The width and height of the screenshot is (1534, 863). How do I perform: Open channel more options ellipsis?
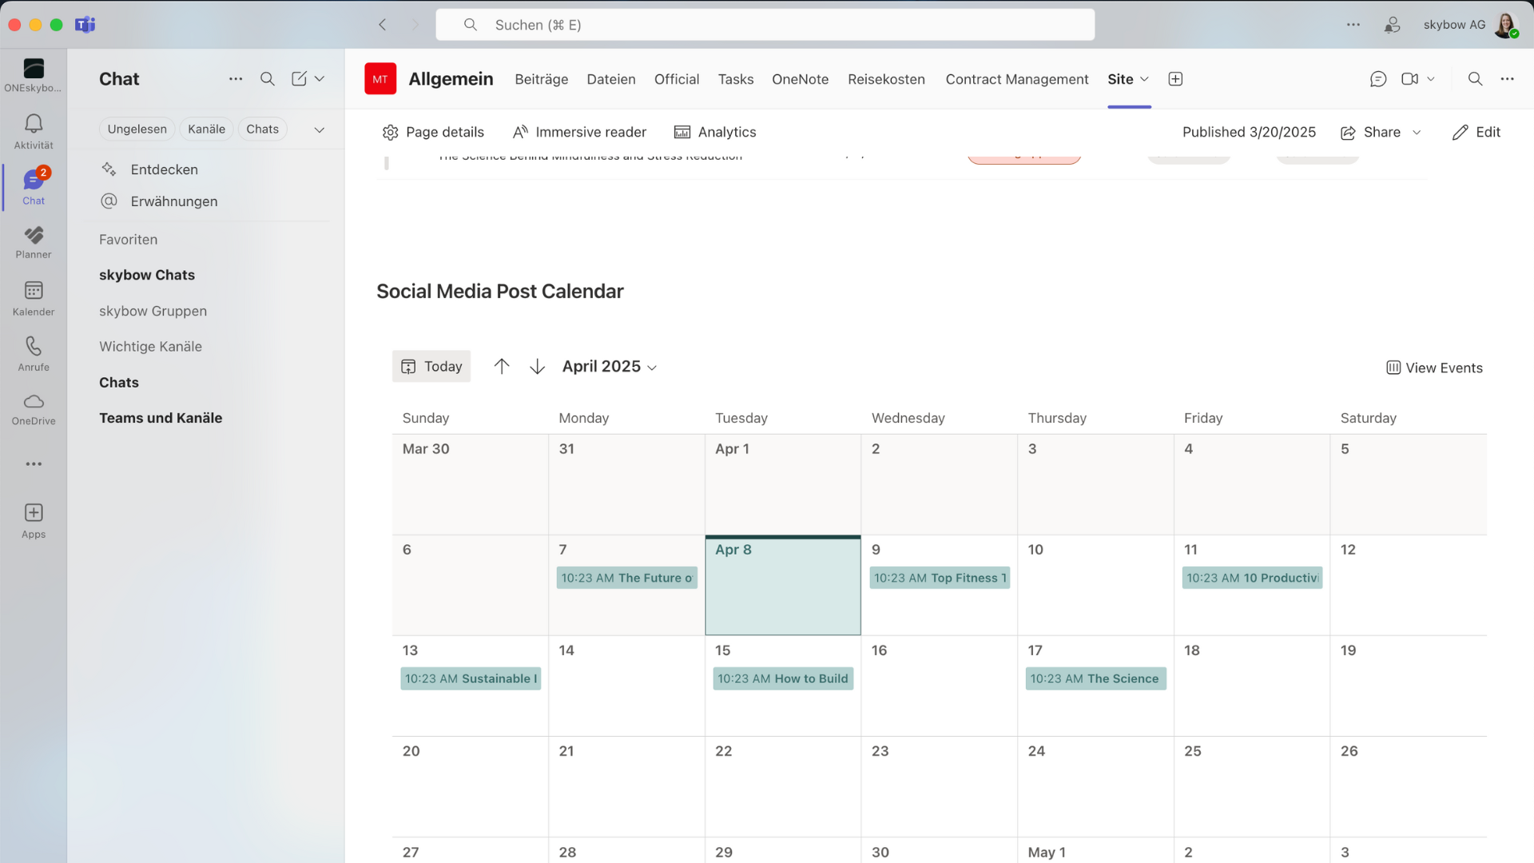[x=1508, y=79]
